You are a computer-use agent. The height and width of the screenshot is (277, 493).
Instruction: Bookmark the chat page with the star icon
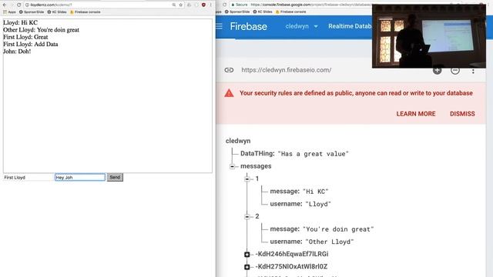181,5
